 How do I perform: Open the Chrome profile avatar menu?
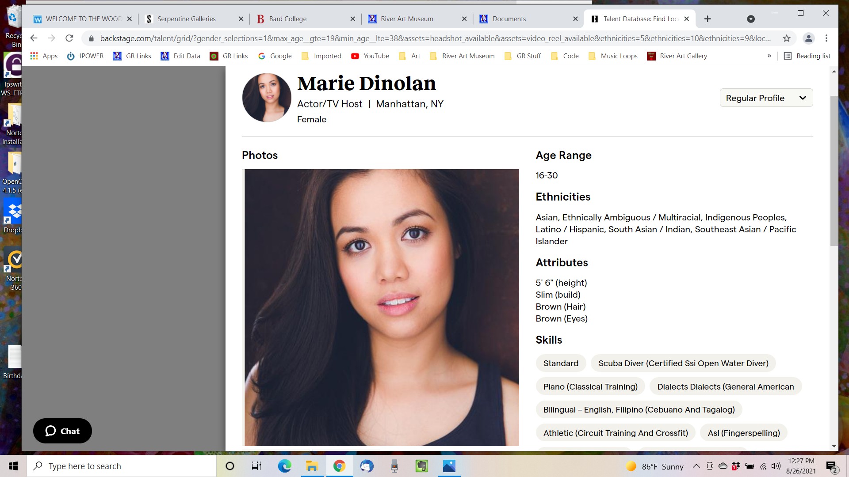point(809,38)
